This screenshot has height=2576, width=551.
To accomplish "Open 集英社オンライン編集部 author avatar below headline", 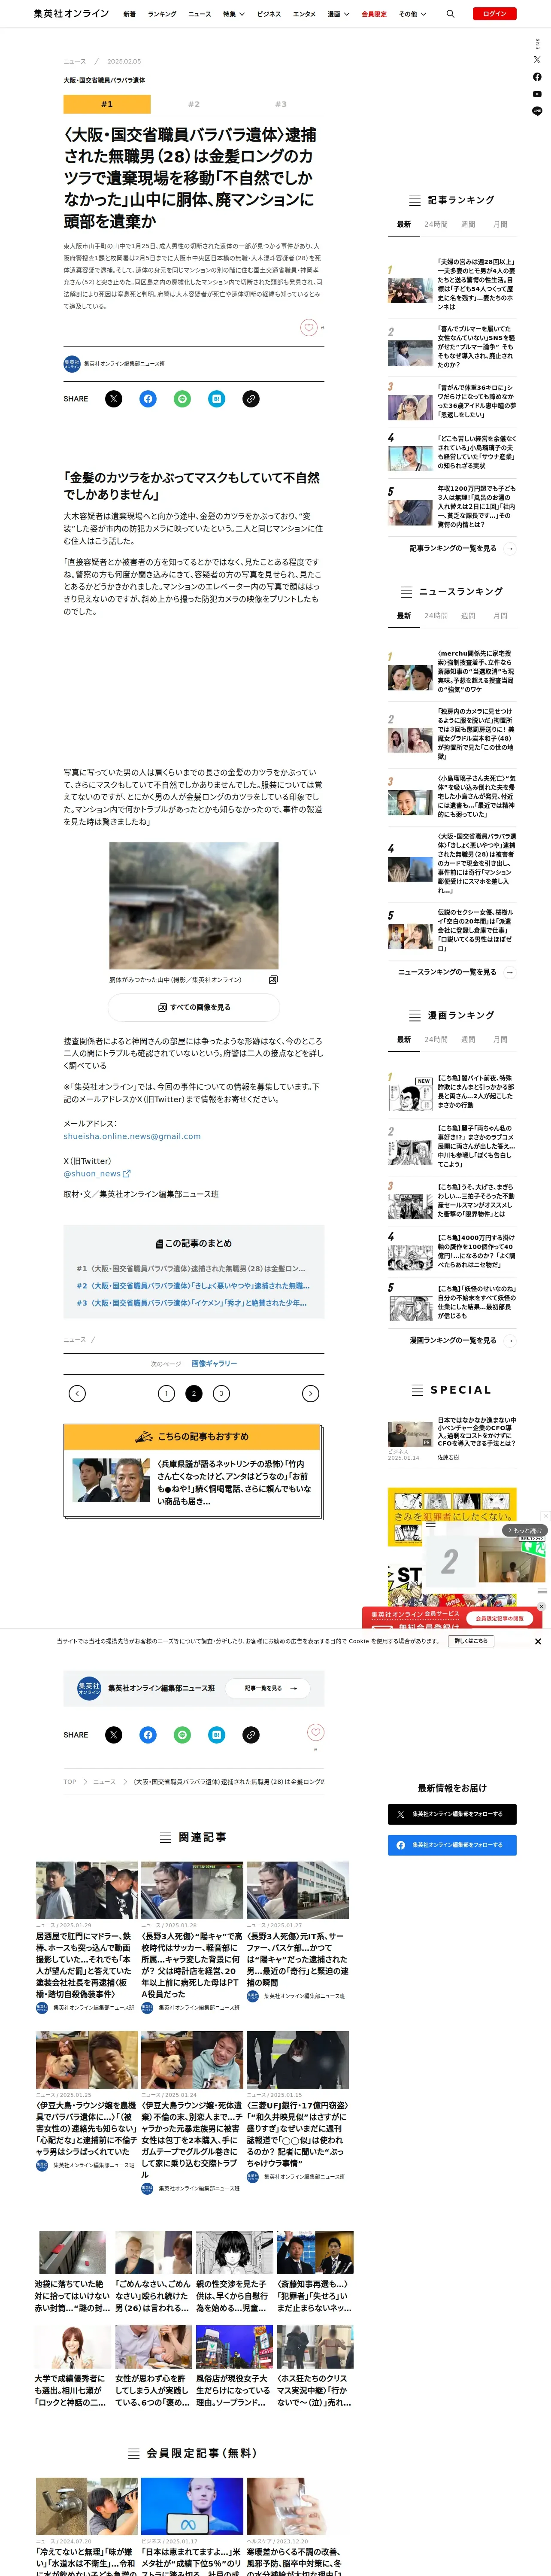I will point(72,364).
